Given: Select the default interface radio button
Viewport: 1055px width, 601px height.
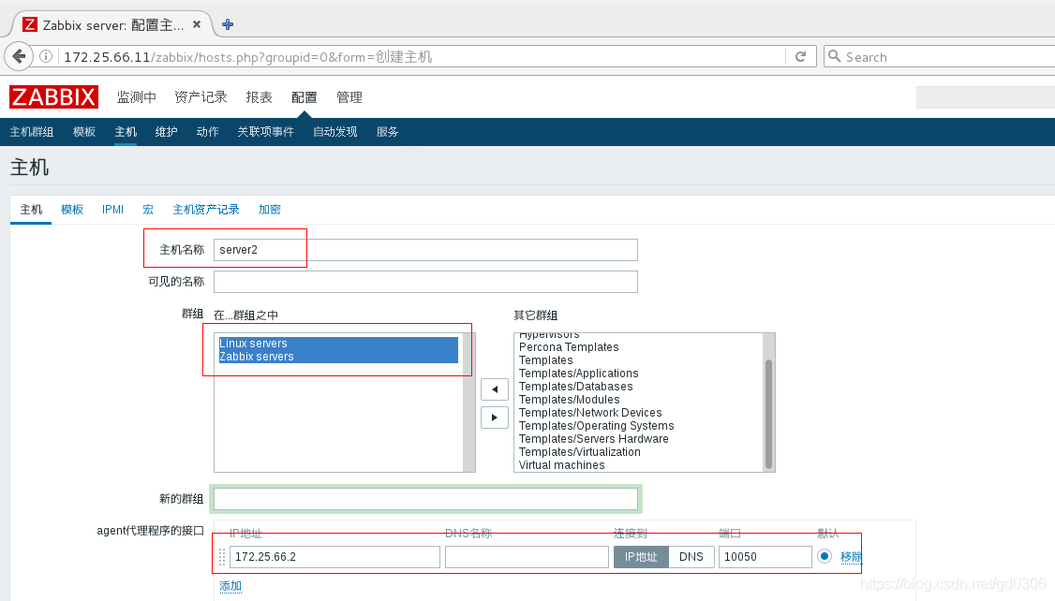Looking at the screenshot, I should [x=825, y=556].
